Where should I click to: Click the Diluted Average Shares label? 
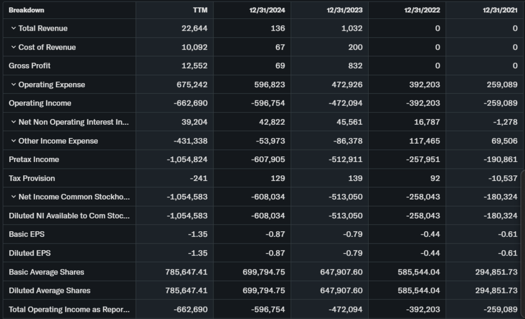[50, 290]
